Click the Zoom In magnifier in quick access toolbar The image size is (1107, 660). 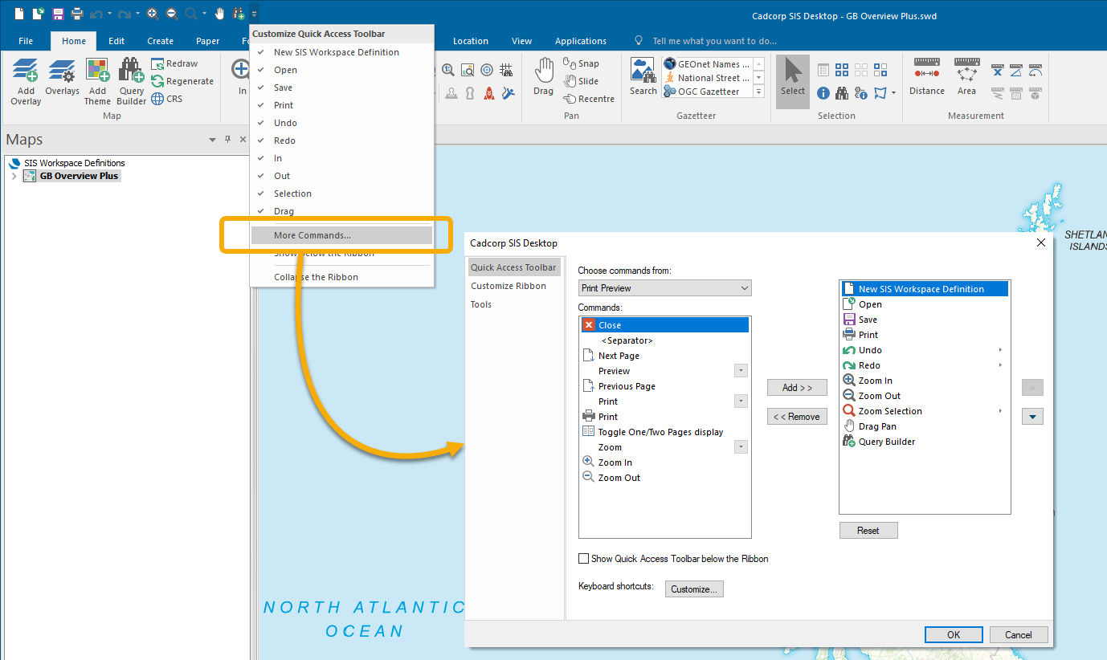pyautogui.click(x=153, y=14)
